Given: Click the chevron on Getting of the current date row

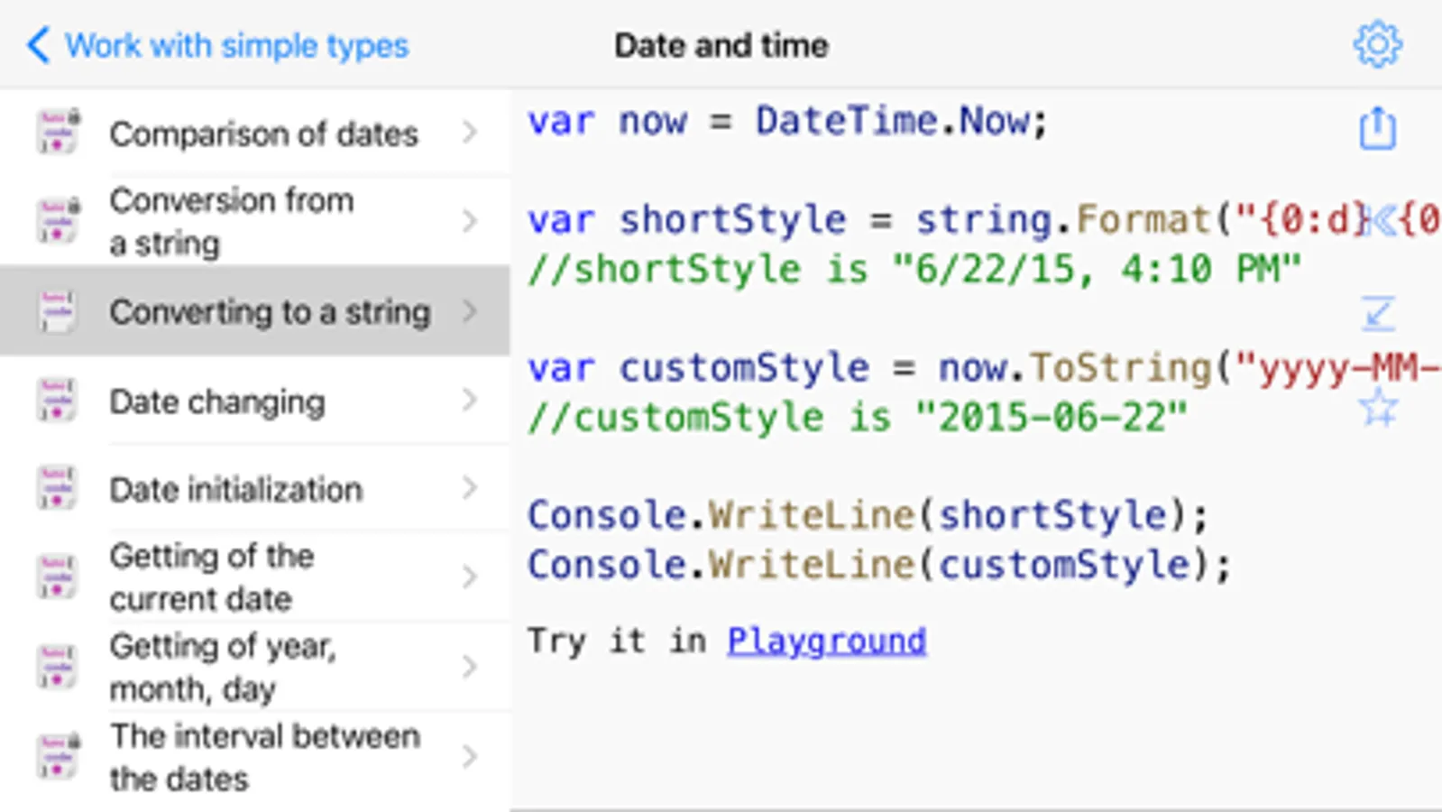Looking at the screenshot, I should 469,577.
